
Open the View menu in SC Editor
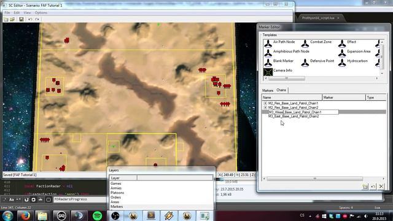click(x=27, y=12)
